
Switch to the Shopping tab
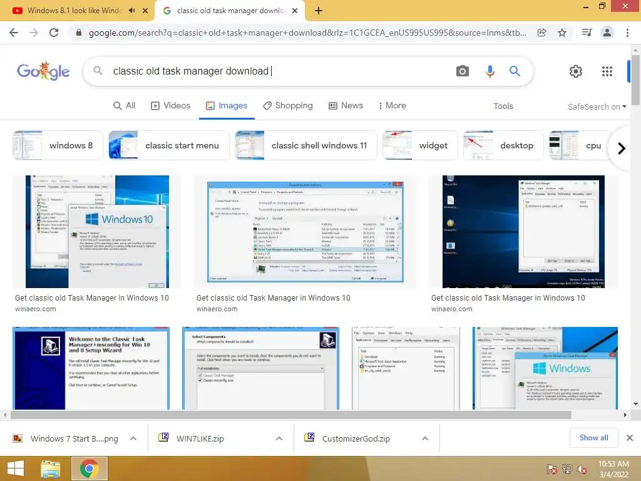tap(288, 105)
